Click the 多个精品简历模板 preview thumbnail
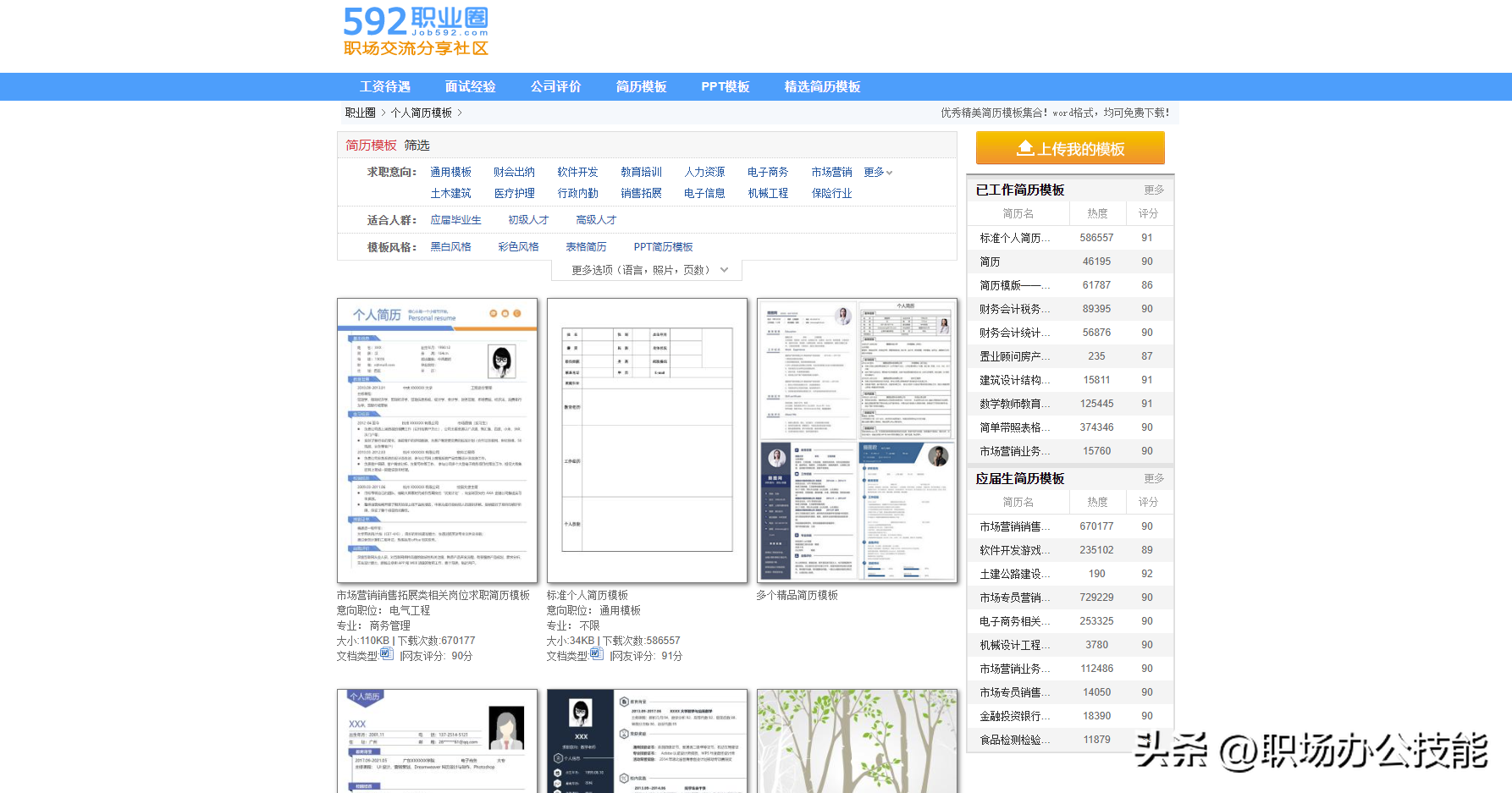 (x=857, y=440)
